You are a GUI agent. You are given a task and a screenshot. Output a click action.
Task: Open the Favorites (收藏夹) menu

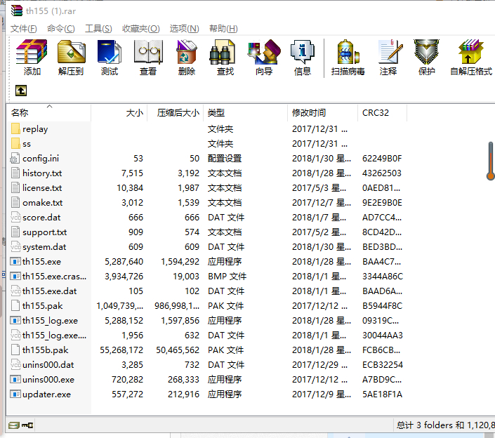(141, 29)
